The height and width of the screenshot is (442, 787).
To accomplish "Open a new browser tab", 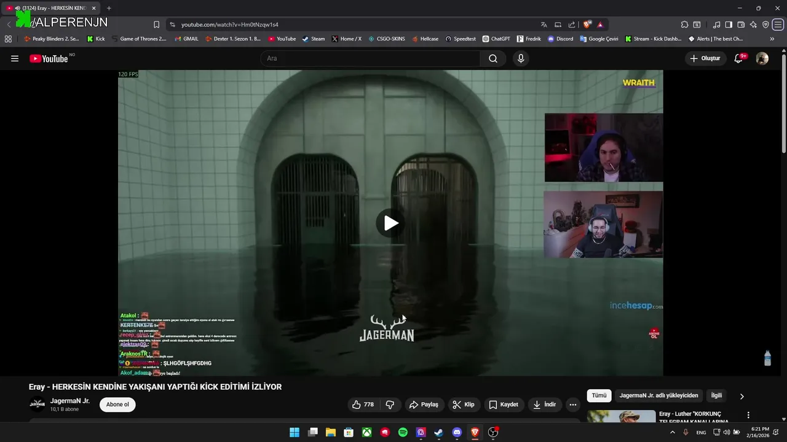I will pos(109,8).
